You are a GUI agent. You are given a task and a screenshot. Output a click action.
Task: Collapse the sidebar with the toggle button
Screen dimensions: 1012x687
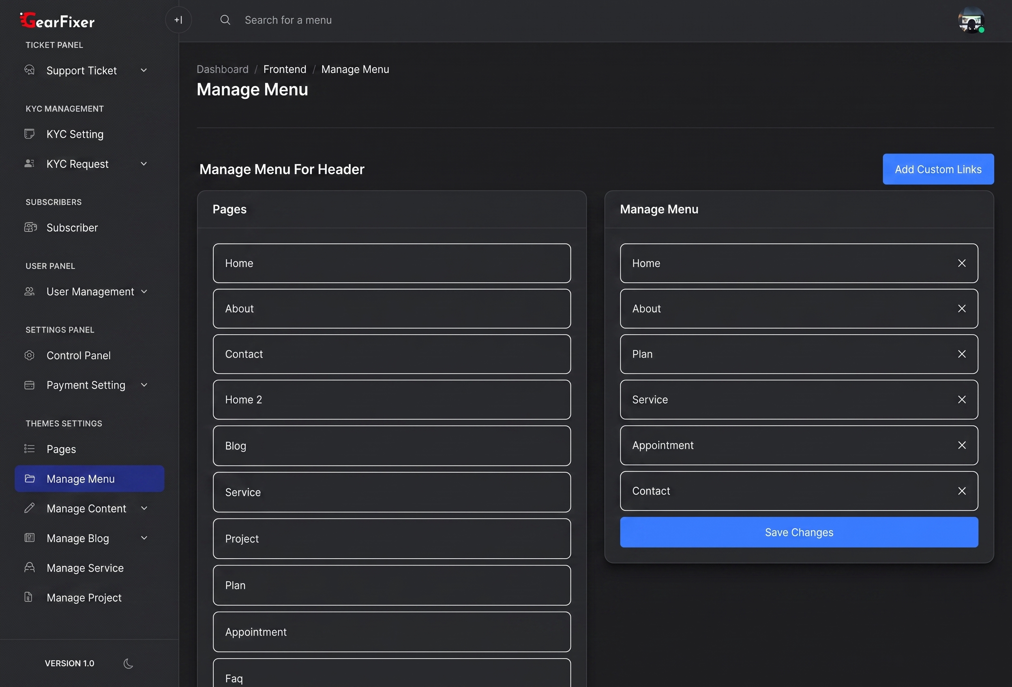(178, 20)
